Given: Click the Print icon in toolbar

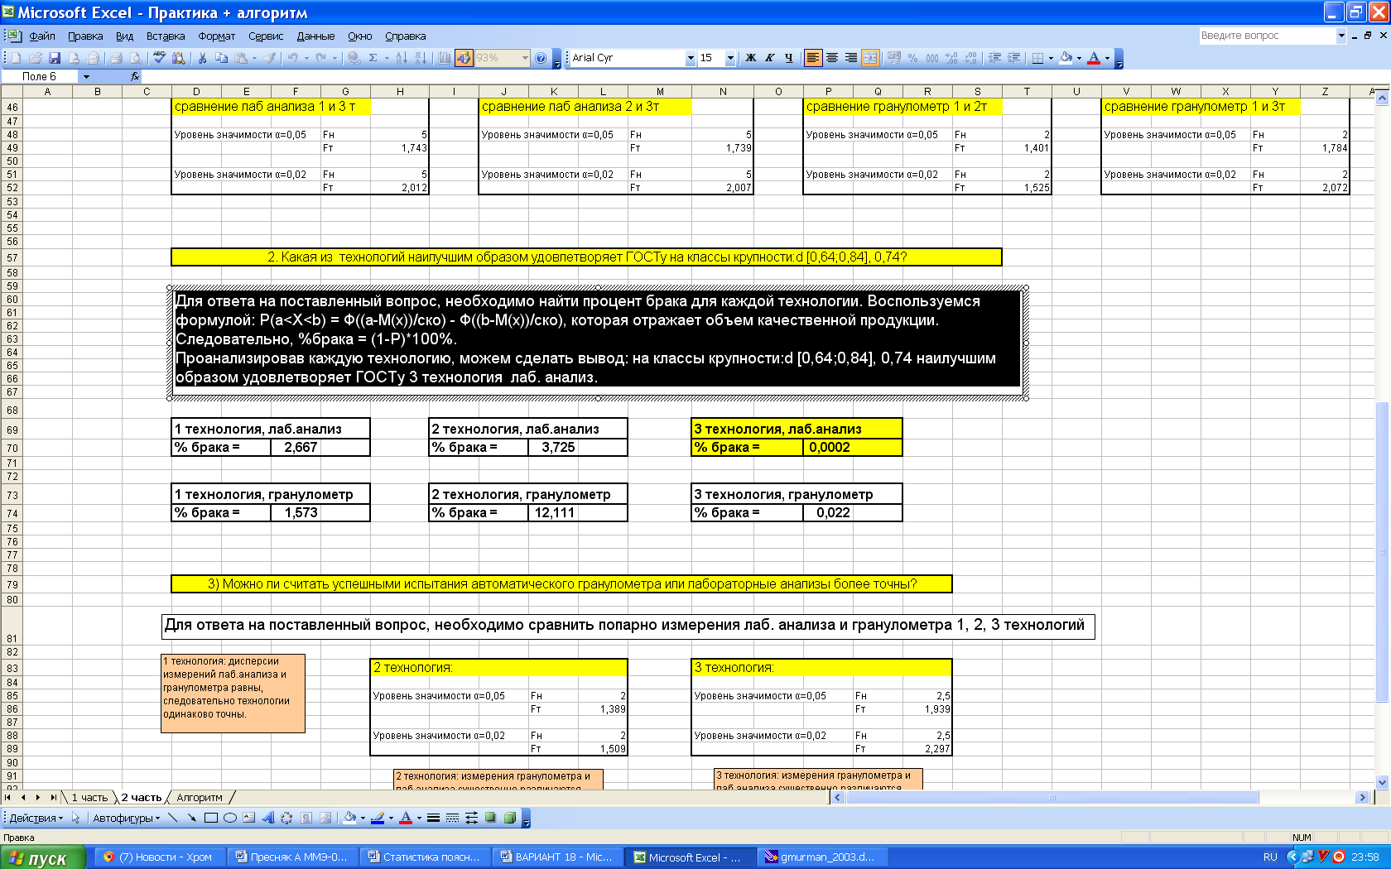Looking at the screenshot, I should [116, 58].
